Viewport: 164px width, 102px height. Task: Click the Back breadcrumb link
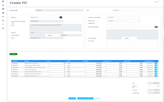click(x=156, y=2)
